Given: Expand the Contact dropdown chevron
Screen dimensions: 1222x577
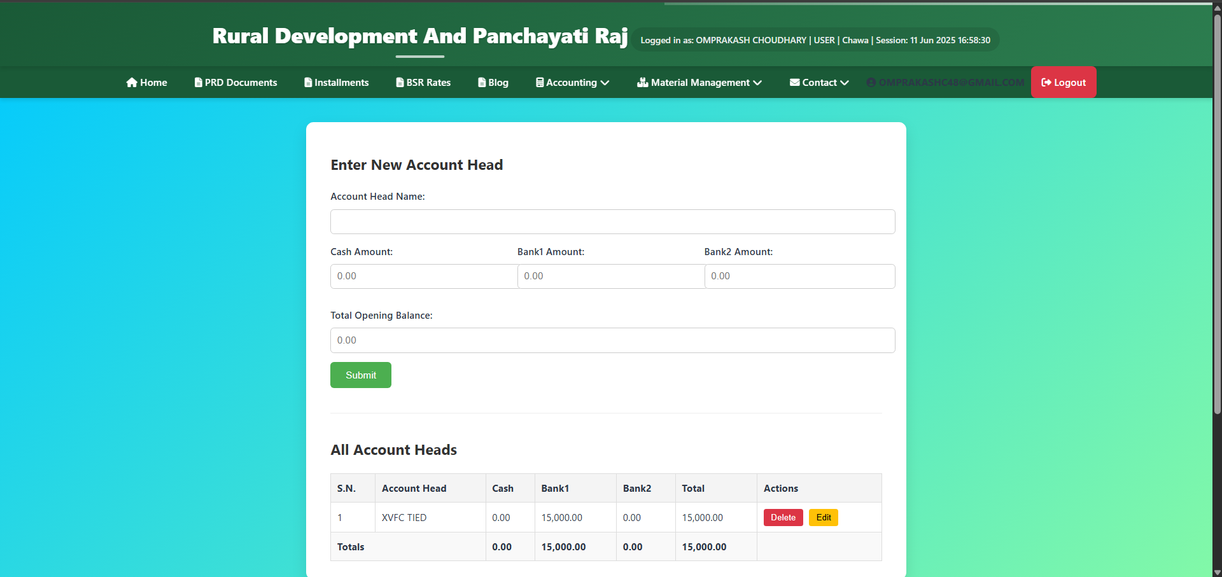Looking at the screenshot, I should (x=845, y=82).
